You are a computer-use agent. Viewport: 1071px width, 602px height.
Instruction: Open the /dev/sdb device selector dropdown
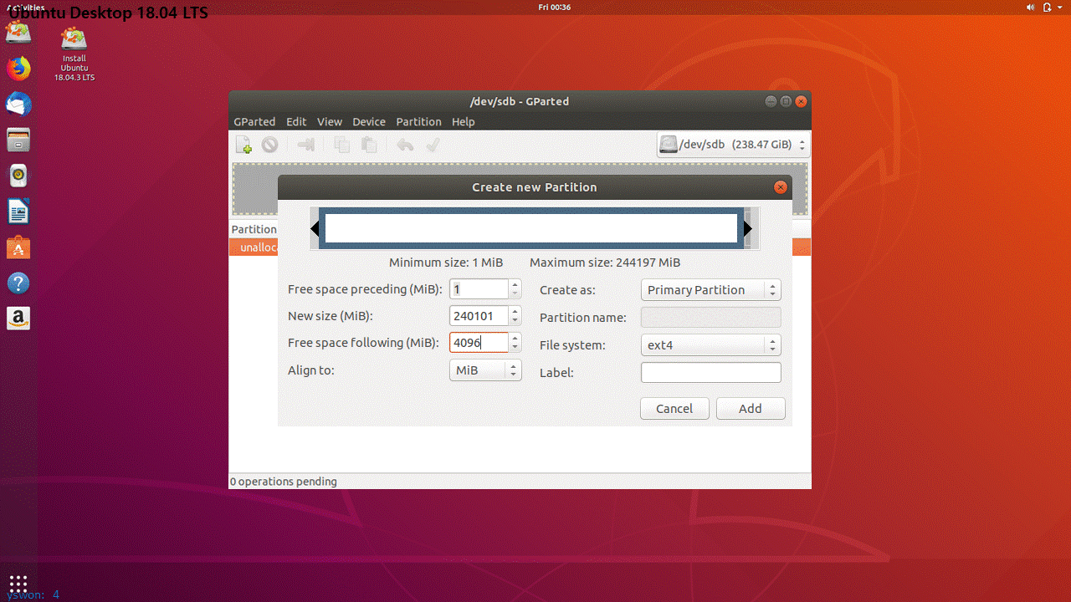point(732,145)
